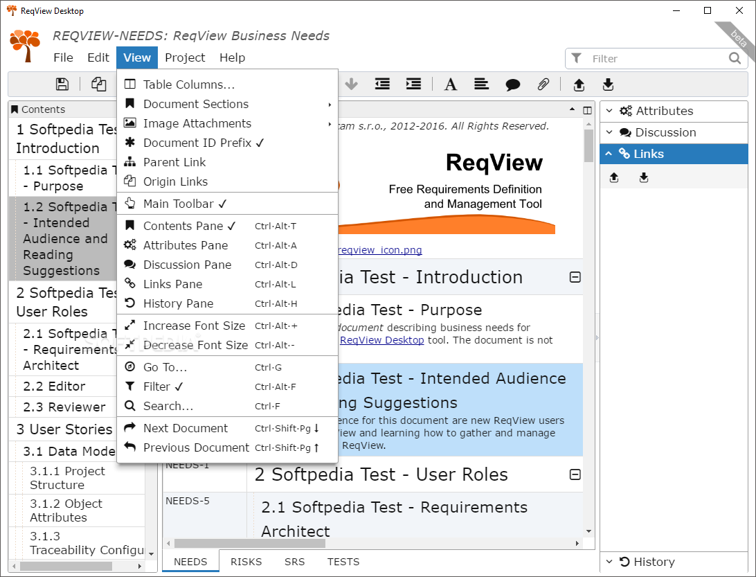Open the File menu
The width and height of the screenshot is (756, 577).
click(x=63, y=57)
